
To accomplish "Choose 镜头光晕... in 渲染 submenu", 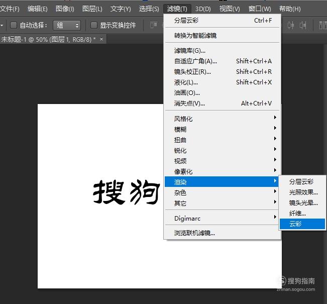I will pos(302,203).
